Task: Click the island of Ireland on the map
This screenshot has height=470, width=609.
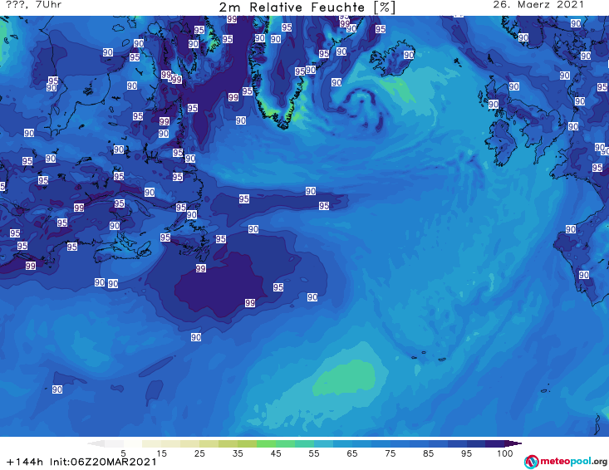Action: point(502,144)
